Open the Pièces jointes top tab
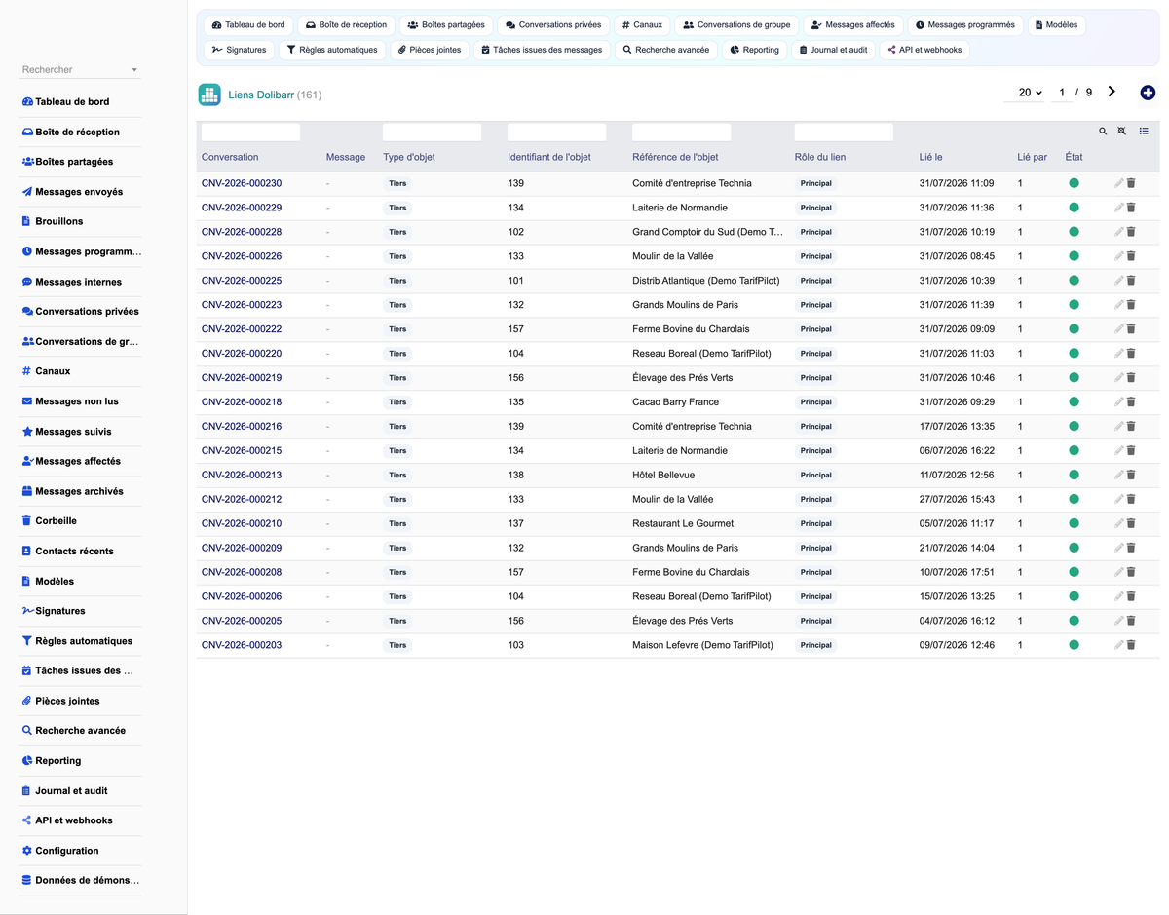The image size is (1169, 915). [429, 50]
